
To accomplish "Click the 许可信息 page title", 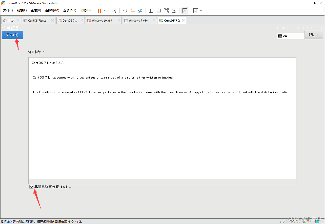I will click(x=11, y=28).
